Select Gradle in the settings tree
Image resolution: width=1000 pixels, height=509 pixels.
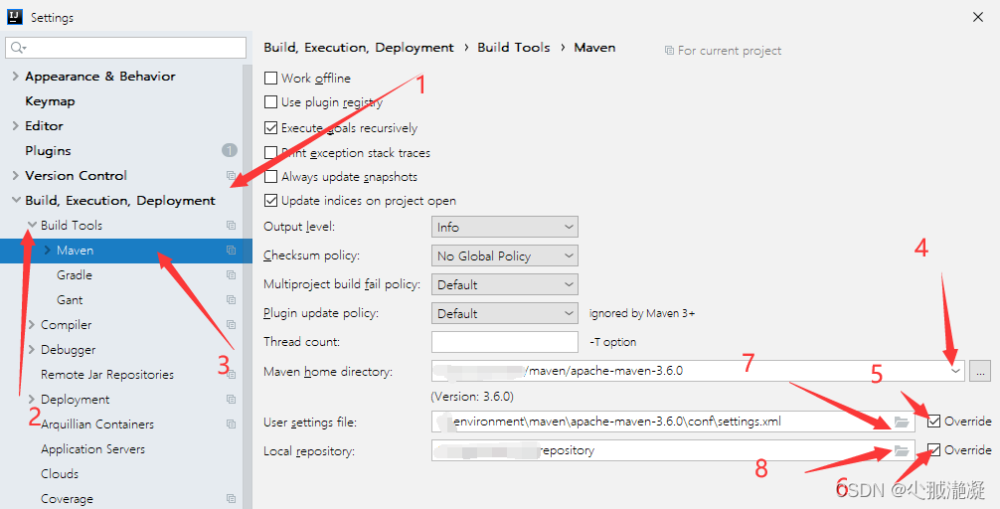(x=74, y=275)
